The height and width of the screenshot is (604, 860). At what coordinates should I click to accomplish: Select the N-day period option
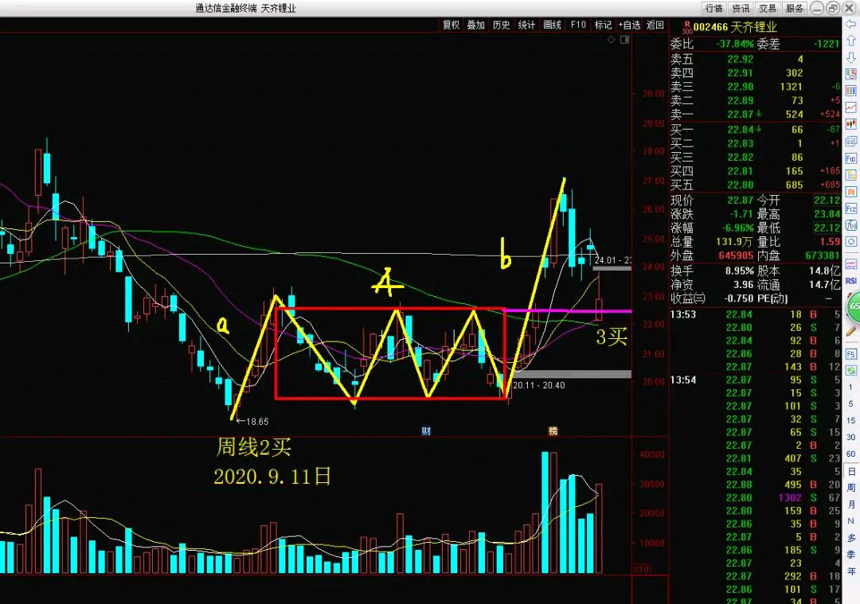click(851, 521)
